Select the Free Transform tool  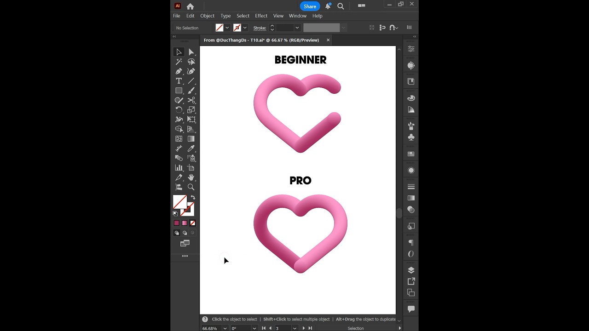click(x=191, y=120)
